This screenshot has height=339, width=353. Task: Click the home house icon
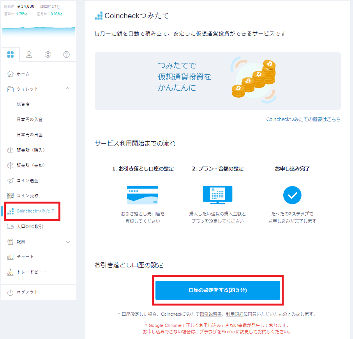click(x=10, y=74)
